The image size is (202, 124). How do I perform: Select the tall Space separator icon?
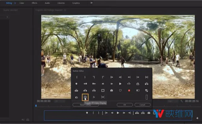(x=146, y=97)
